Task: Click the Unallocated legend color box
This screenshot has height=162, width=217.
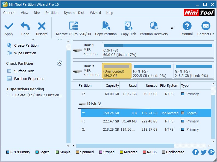Action: [163, 152]
